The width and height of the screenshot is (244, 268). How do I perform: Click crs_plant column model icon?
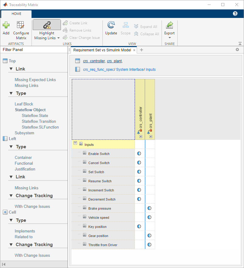tap(149, 132)
